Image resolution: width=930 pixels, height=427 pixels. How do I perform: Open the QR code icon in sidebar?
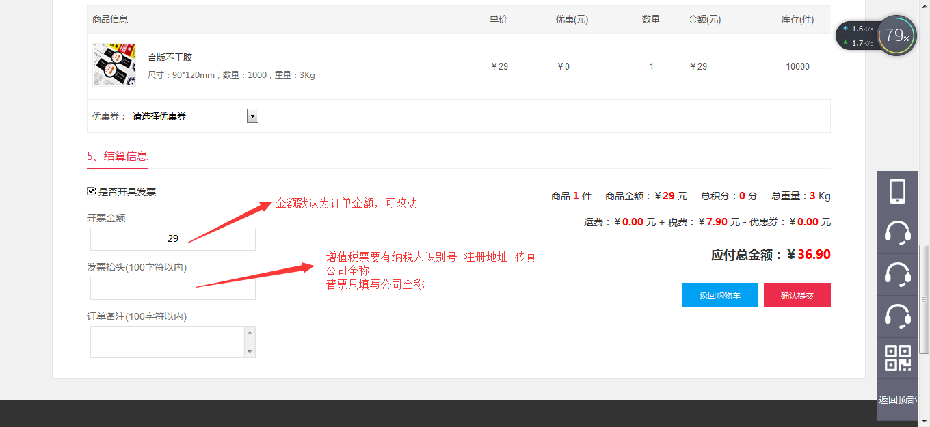click(897, 358)
